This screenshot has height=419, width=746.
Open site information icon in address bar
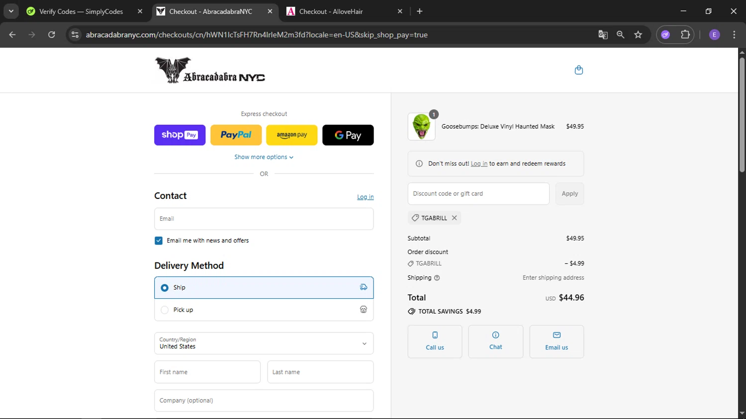tap(75, 35)
